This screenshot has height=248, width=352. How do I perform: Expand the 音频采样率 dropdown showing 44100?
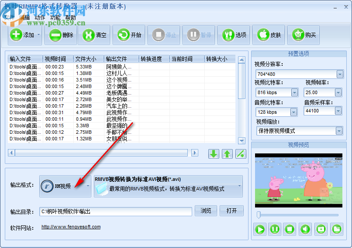point(338,111)
